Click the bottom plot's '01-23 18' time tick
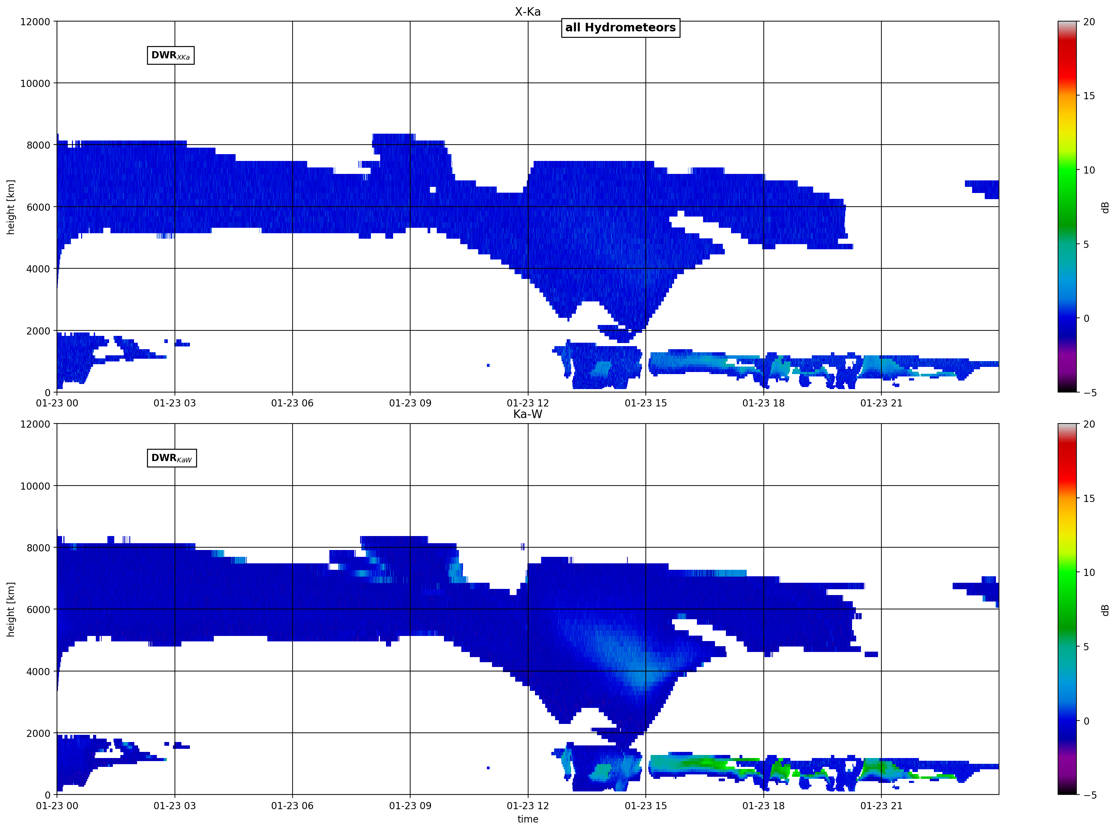 tap(763, 805)
